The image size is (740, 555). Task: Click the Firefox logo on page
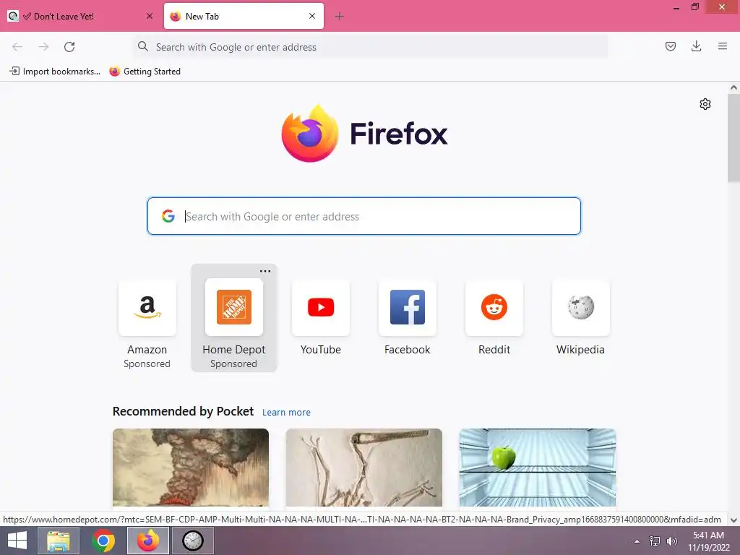point(309,134)
